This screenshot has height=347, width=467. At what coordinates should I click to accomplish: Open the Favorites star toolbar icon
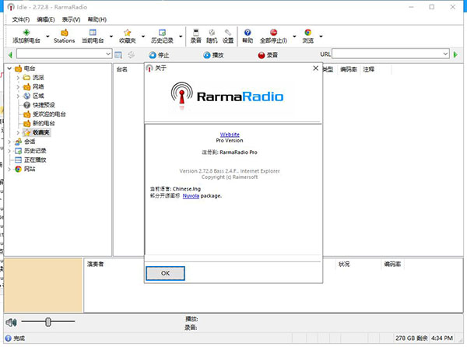(x=127, y=33)
